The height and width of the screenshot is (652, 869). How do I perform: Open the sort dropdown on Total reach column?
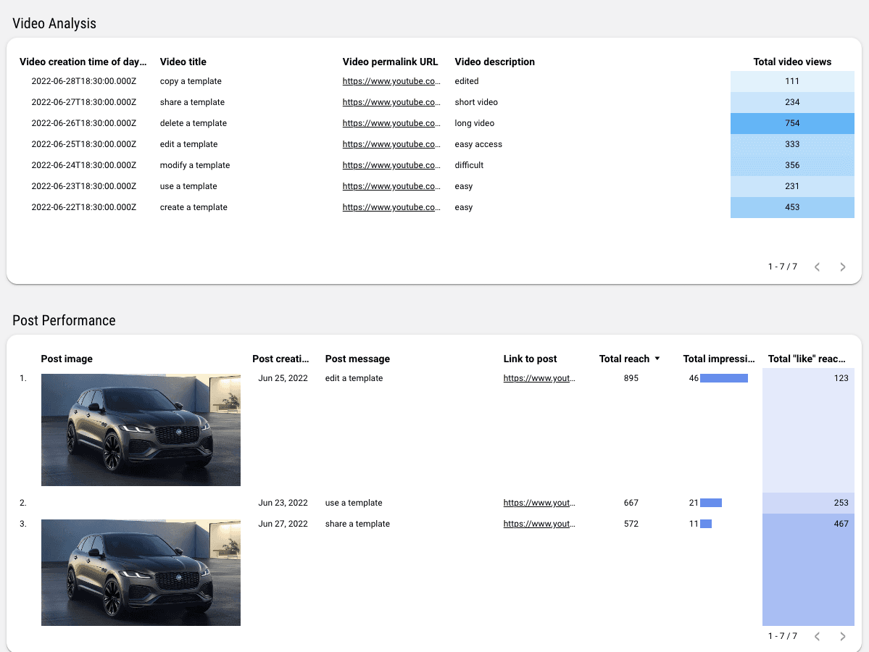pos(658,359)
